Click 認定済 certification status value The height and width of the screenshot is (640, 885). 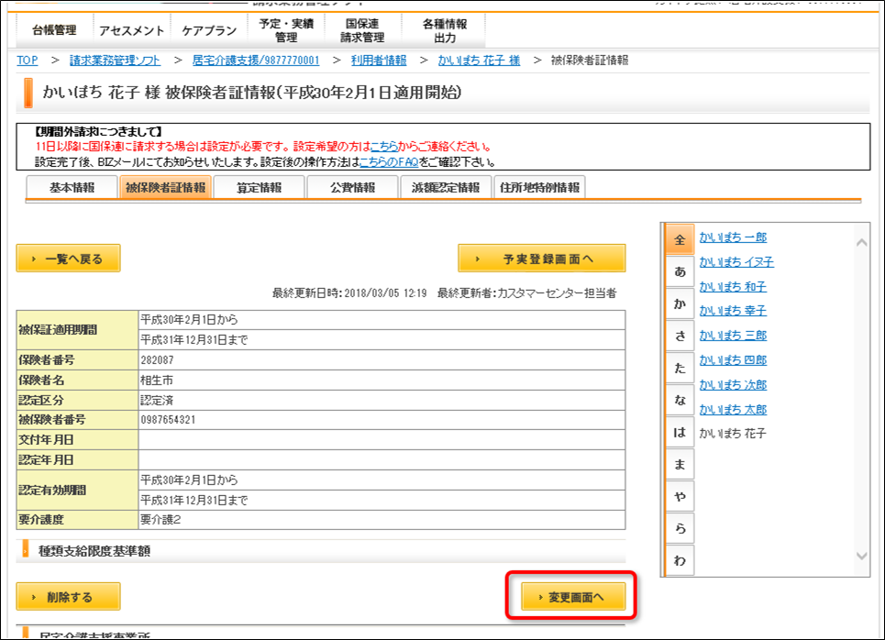[x=157, y=401]
